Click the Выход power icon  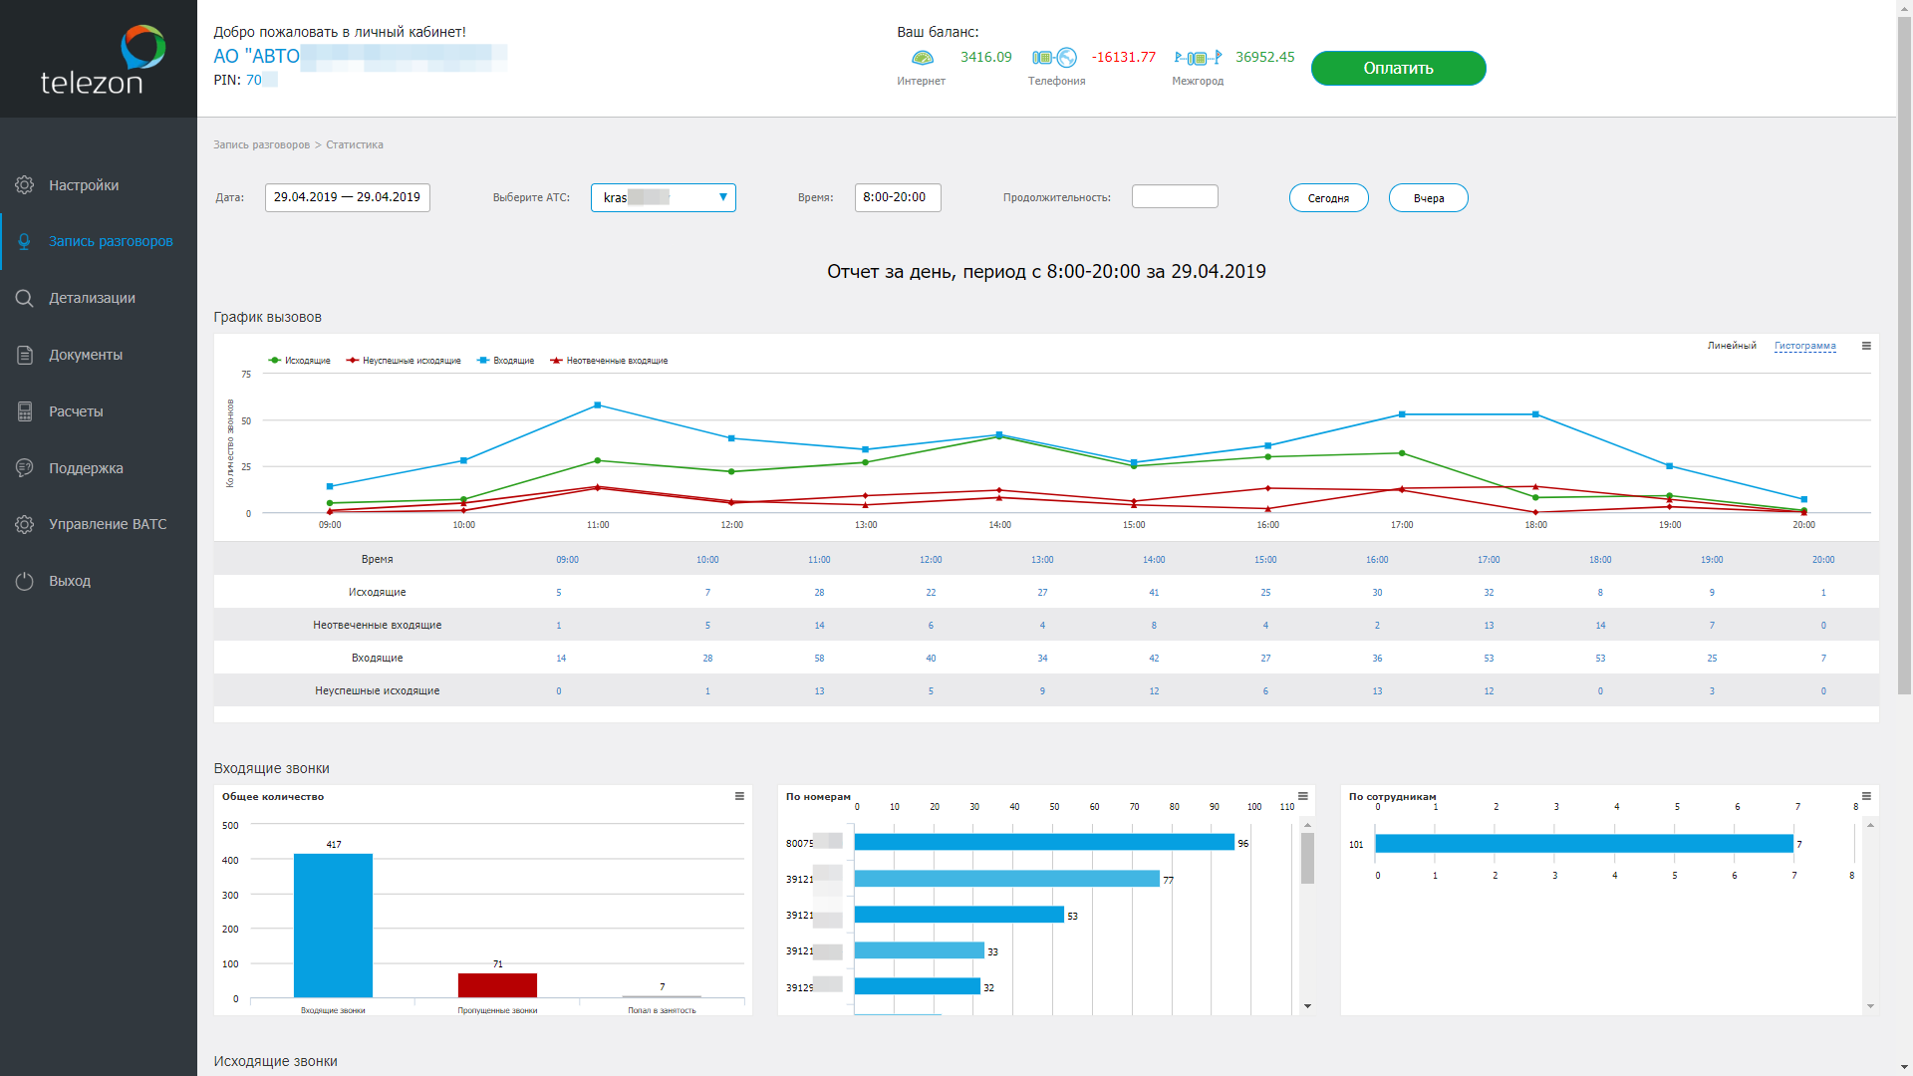tap(25, 581)
